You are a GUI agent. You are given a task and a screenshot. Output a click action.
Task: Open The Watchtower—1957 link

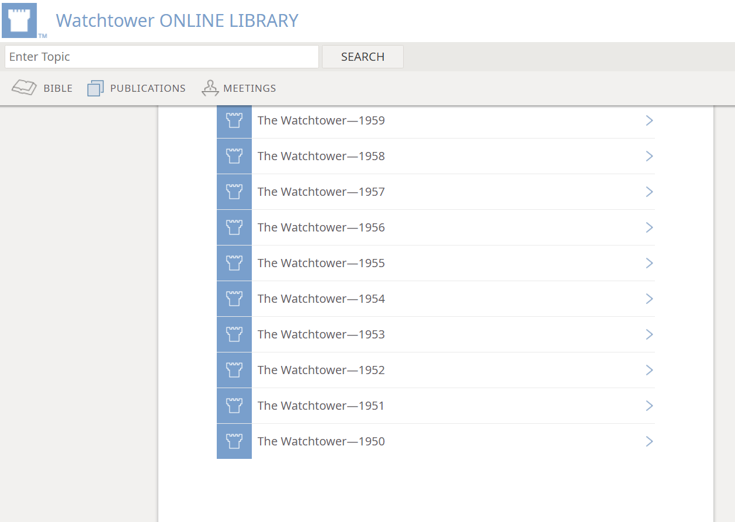point(436,192)
